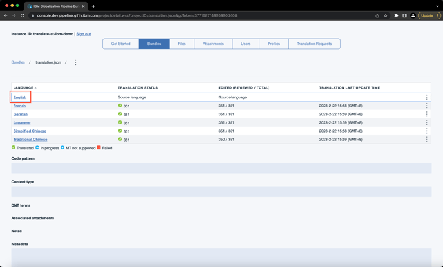Open the Japanese row kebab menu
Image resolution: width=443 pixels, height=267 pixels.
click(x=426, y=122)
